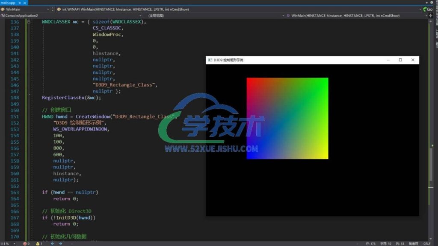The image size is (438, 246).
Task: Open the WinMain scope dropdown
Action: click(x=47, y=9)
